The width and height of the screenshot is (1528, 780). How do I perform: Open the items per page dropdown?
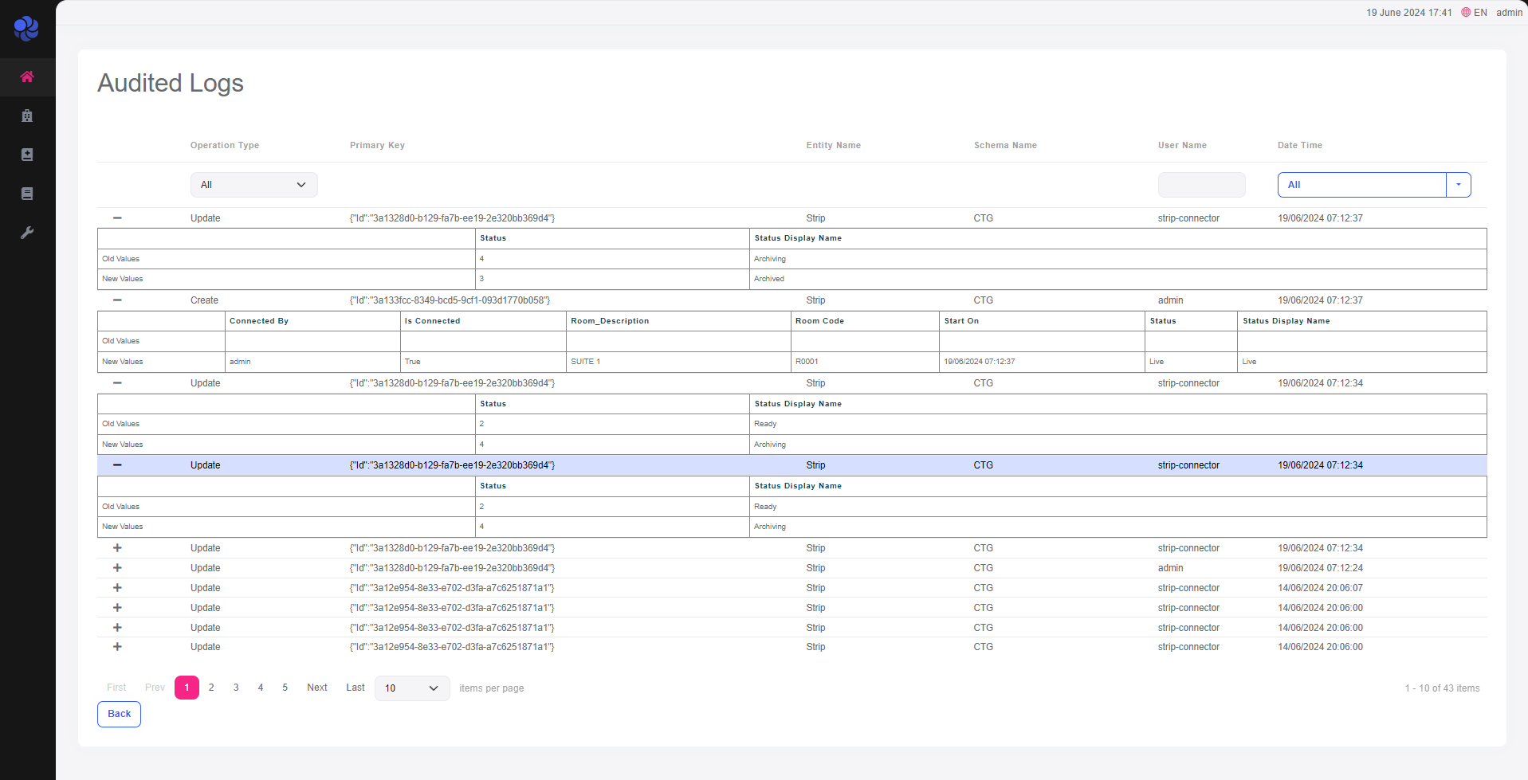coord(411,688)
